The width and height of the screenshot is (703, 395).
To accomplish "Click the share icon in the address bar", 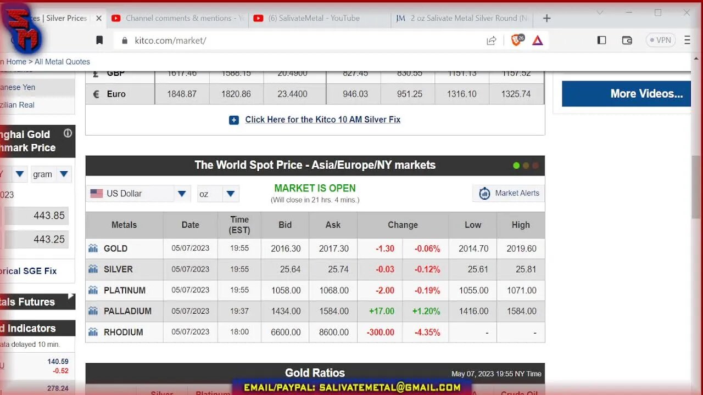I will [492, 40].
